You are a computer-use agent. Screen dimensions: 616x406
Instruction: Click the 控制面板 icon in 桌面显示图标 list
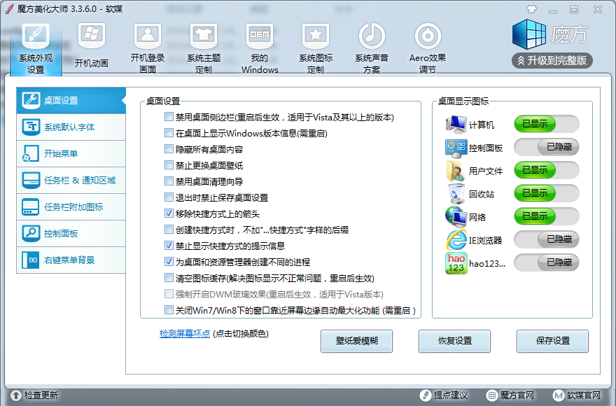tap(456, 148)
